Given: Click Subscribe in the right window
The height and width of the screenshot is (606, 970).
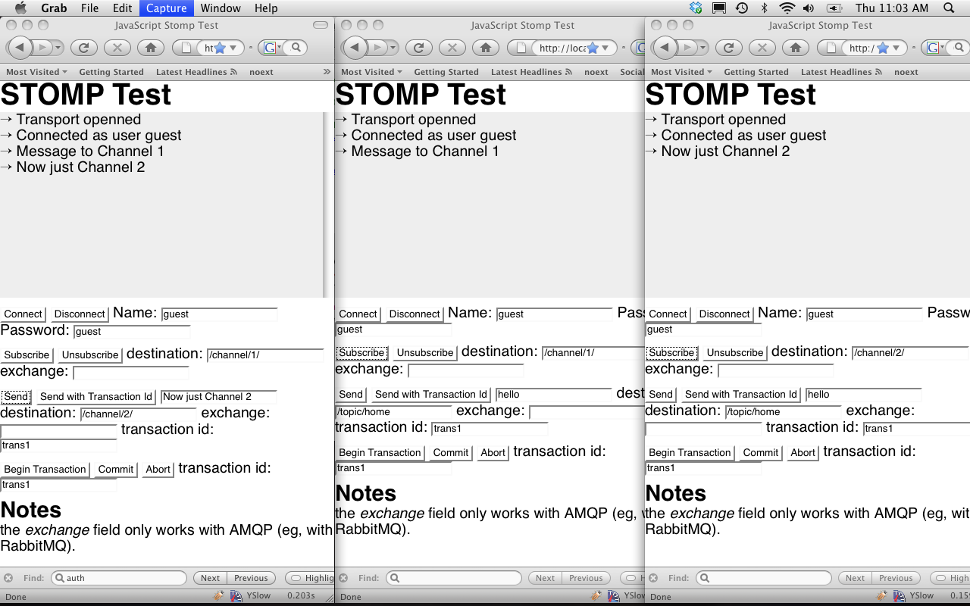Looking at the screenshot, I should pos(671,352).
